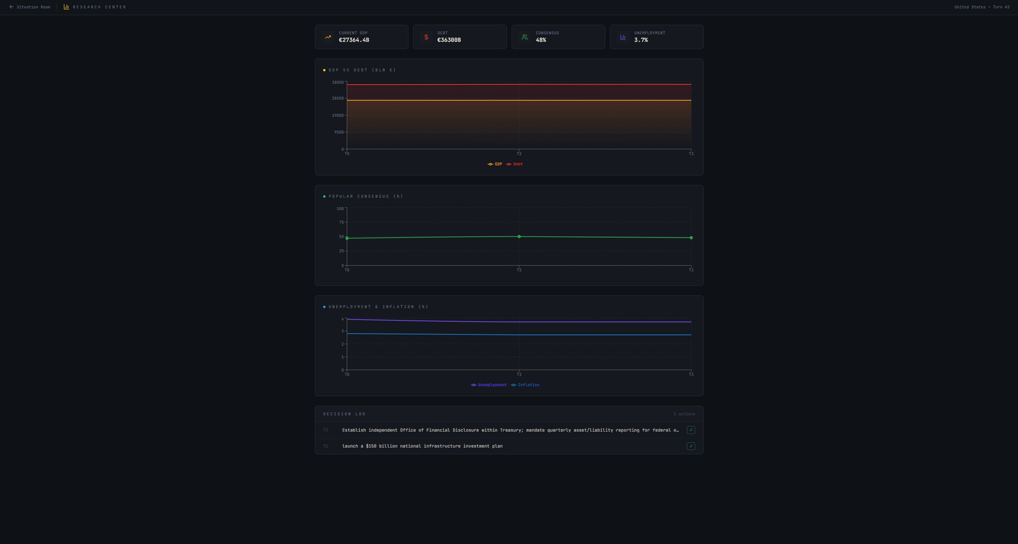Click the 48% consensus value

[541, 40]
